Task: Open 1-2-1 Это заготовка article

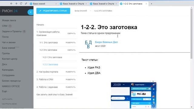Action: [x=52, y=57]
